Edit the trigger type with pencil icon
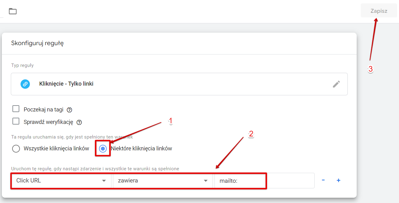 point(336,84)
